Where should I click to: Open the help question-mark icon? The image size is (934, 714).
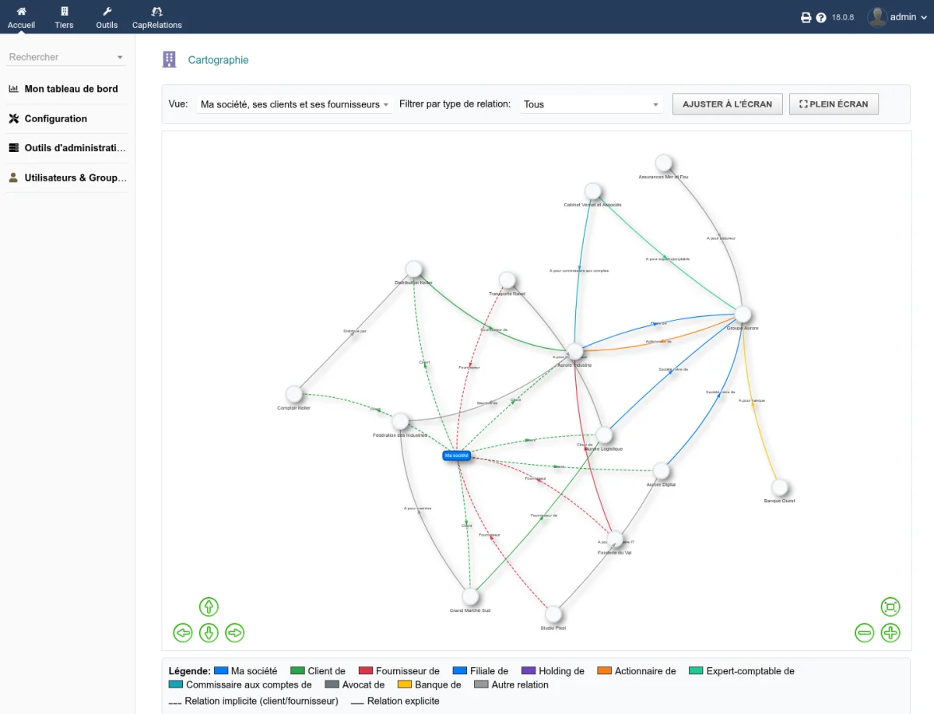coord(821,17)
